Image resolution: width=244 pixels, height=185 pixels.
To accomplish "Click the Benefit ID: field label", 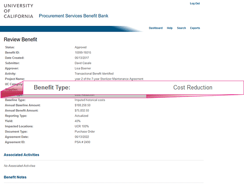I will 12,53.
